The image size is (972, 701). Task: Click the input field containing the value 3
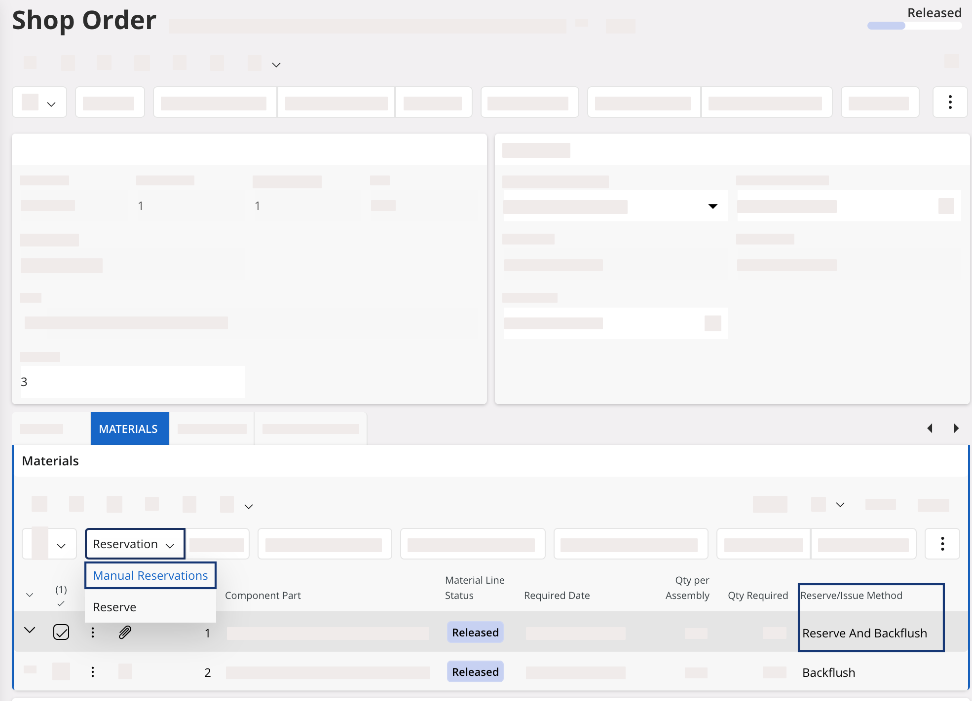click(x=132, y=382)
